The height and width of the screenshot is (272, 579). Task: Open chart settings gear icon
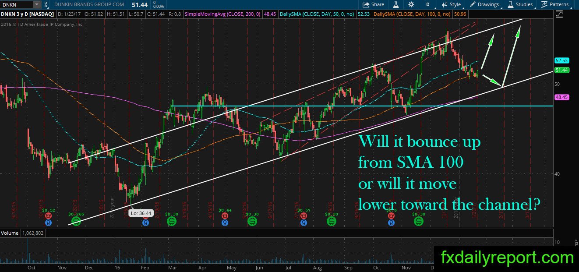point(411,4)
